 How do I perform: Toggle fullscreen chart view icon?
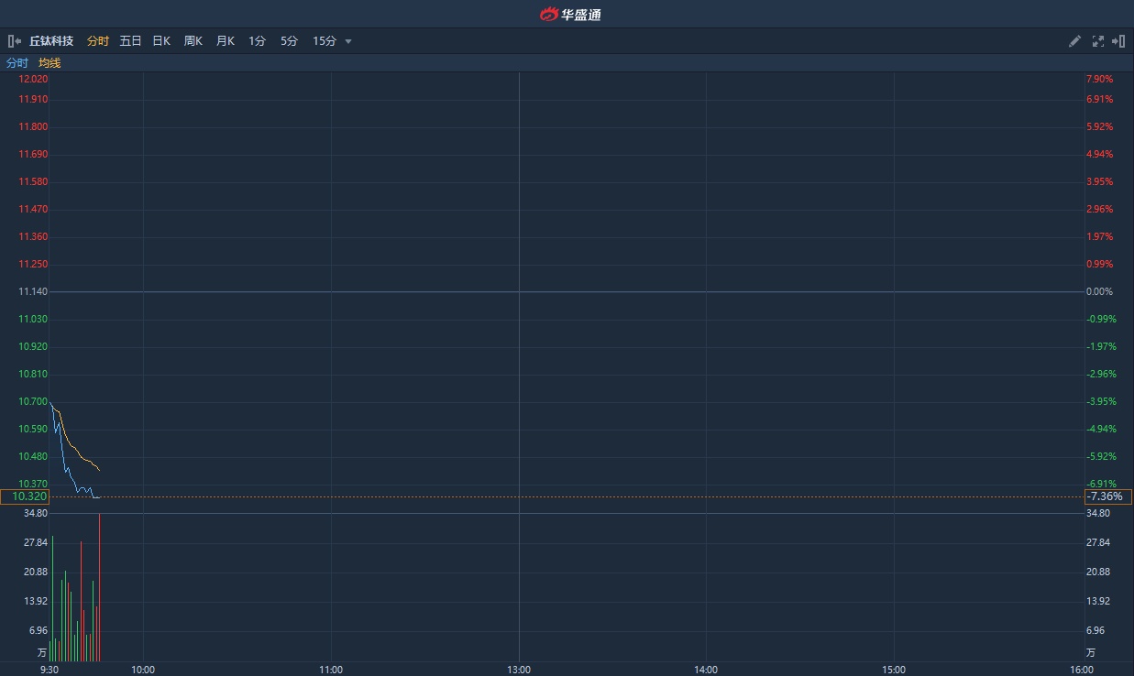pyautogui.click(x=1098, y=41)
